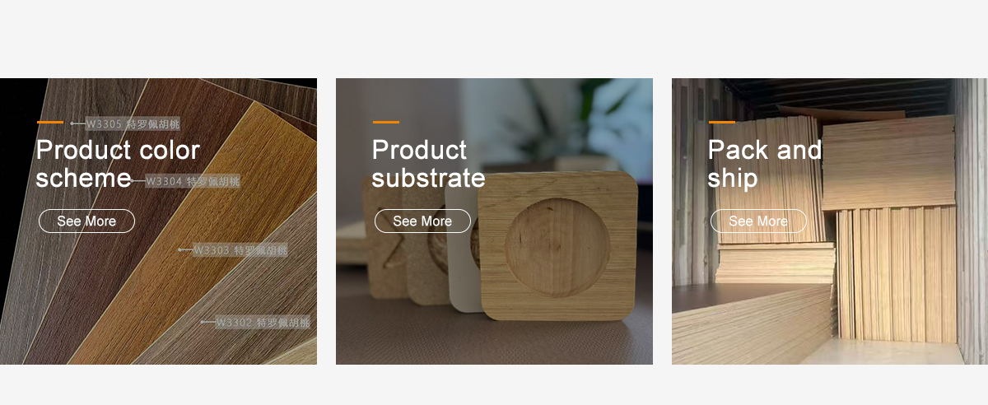This screenshot has width=988, height=405.
Task: Click orange accent line above Product color scheme
Action: click(50, 122)
